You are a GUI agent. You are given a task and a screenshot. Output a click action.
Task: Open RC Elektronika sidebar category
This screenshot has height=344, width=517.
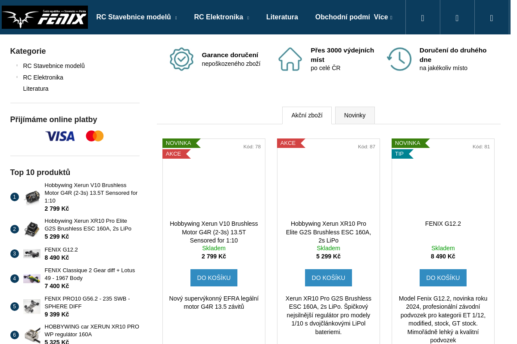point(43,77)
